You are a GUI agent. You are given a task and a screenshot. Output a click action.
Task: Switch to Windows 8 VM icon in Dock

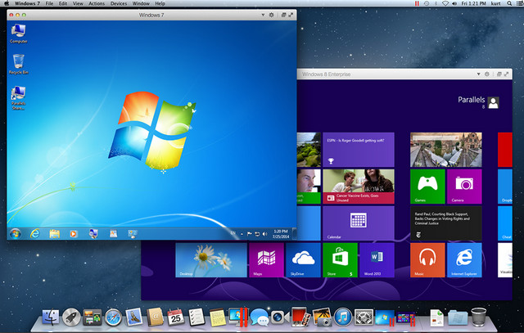406,317
